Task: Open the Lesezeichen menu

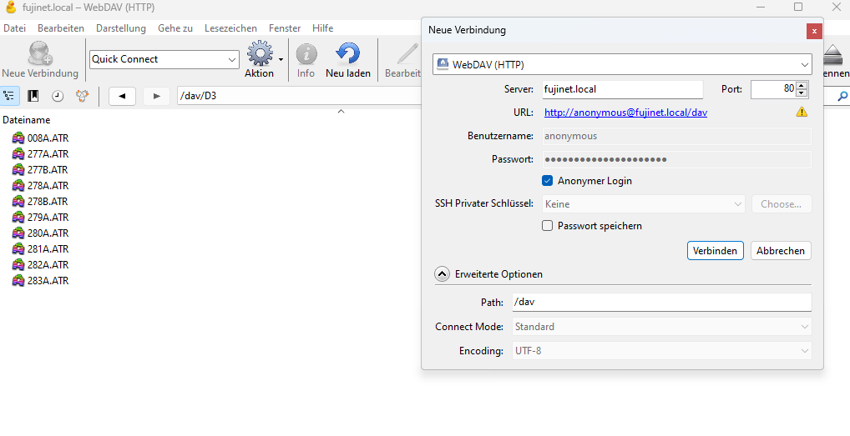Action: point(230,28)
